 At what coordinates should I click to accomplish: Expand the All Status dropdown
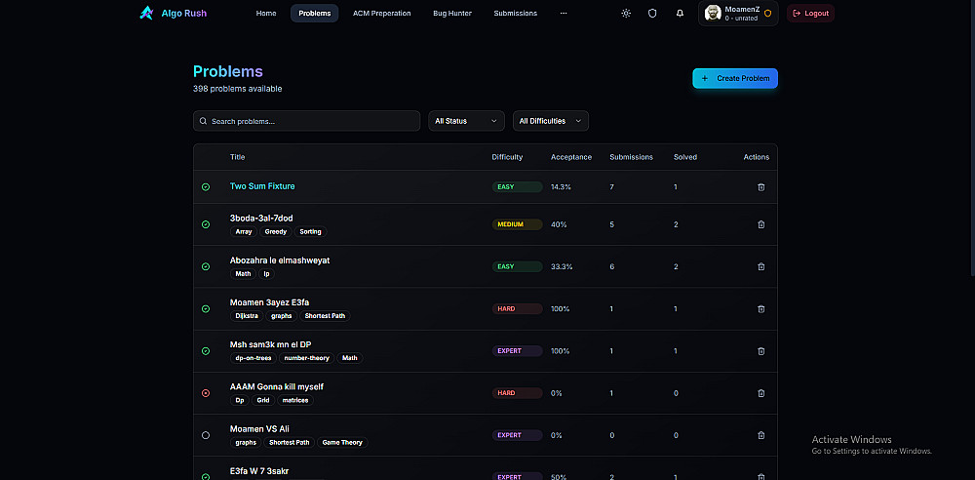pos(466,121)
